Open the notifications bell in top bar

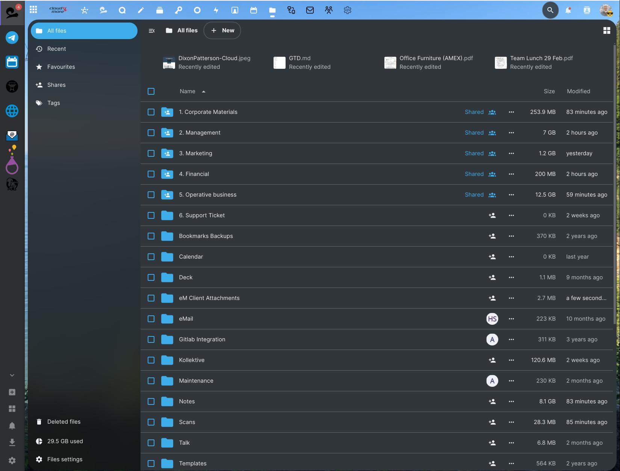(568, 10)
